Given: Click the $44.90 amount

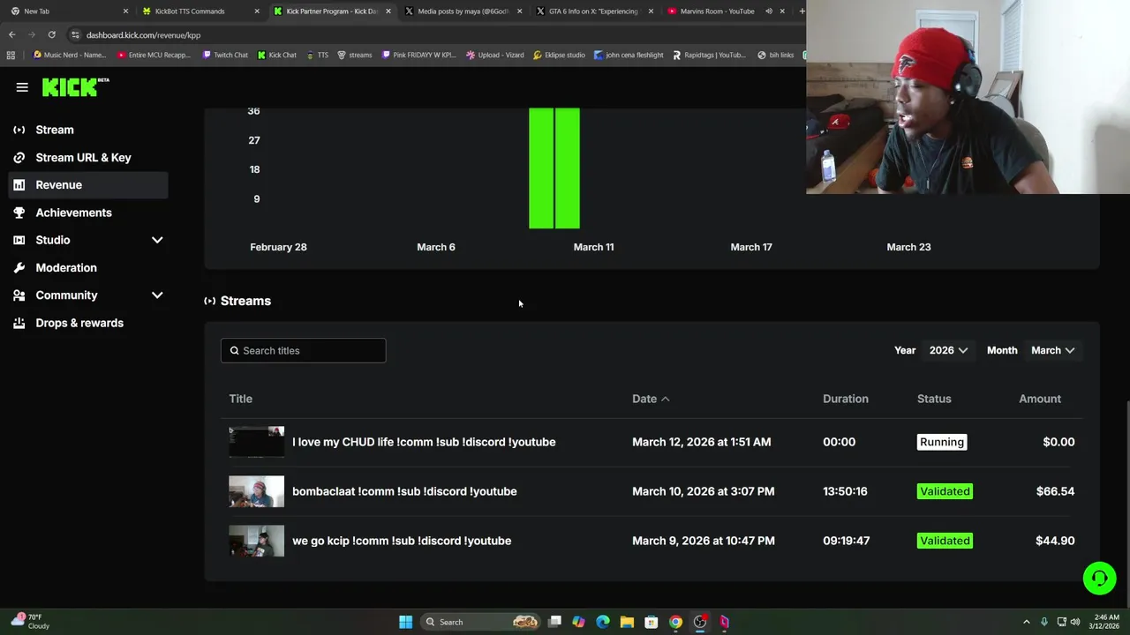Looking at the screenshot, I should (x=1055, y=541).
